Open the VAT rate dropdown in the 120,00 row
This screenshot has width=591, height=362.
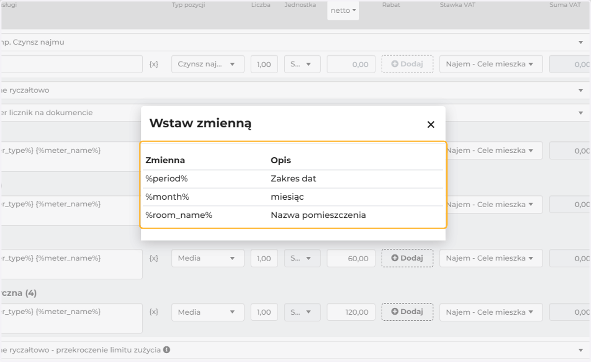[491, 312]
